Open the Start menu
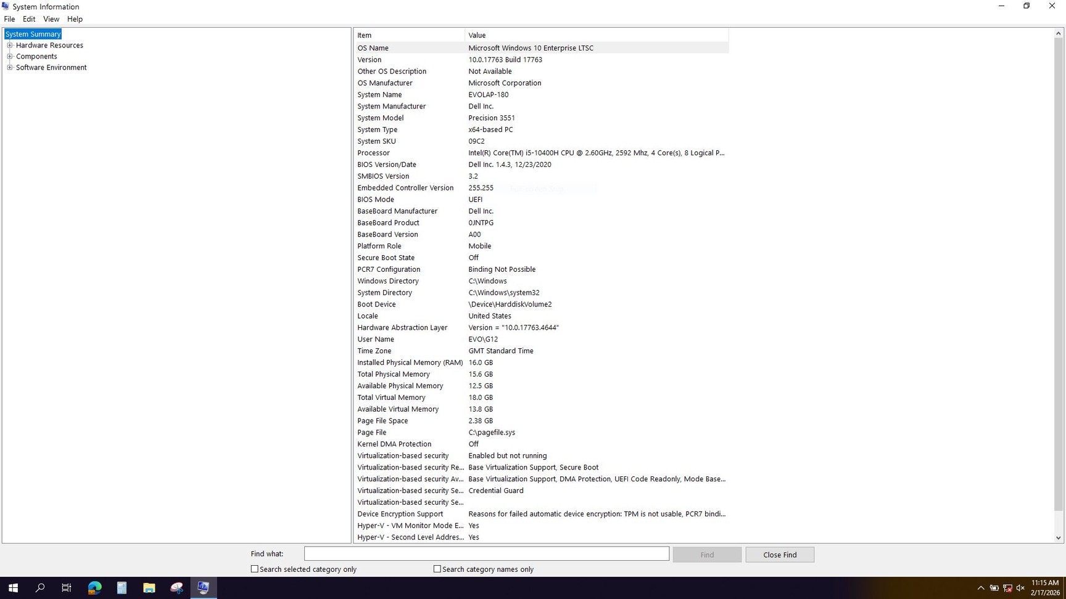The image size is (1066, 599). click(x=13, y=588)
